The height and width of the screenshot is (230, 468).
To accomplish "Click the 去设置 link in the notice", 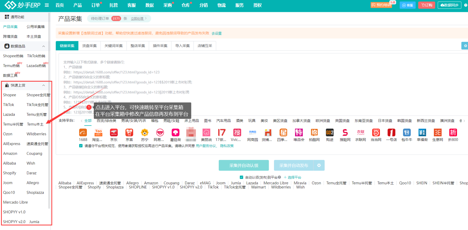I will [x=217, y=33].
